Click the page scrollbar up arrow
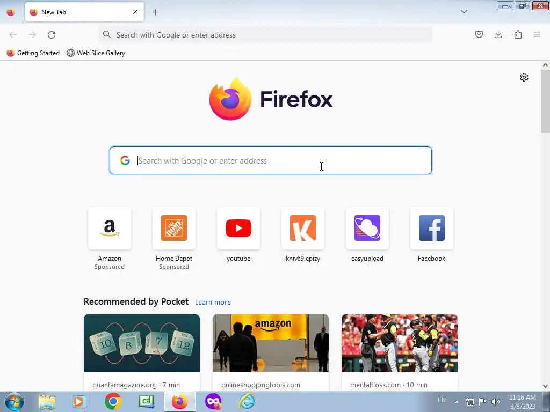The image size is (550, 412). tap(545, 65)
